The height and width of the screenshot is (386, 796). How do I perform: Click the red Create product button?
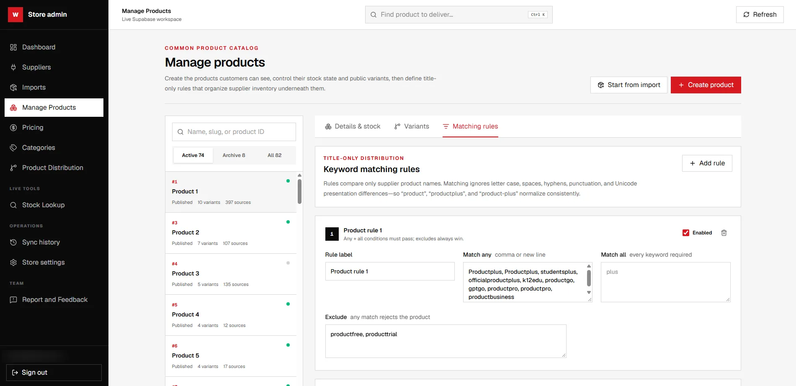[x=706, y=85]
